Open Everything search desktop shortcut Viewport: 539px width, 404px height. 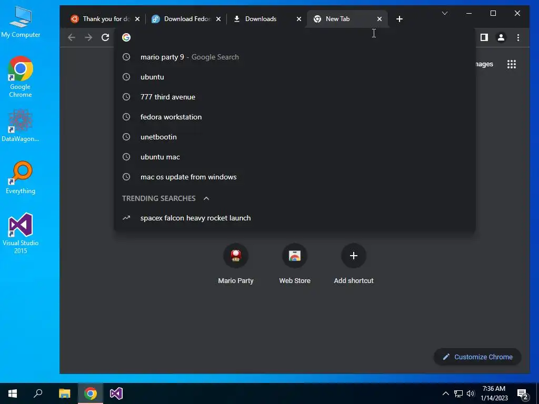(x=21, y=178)
